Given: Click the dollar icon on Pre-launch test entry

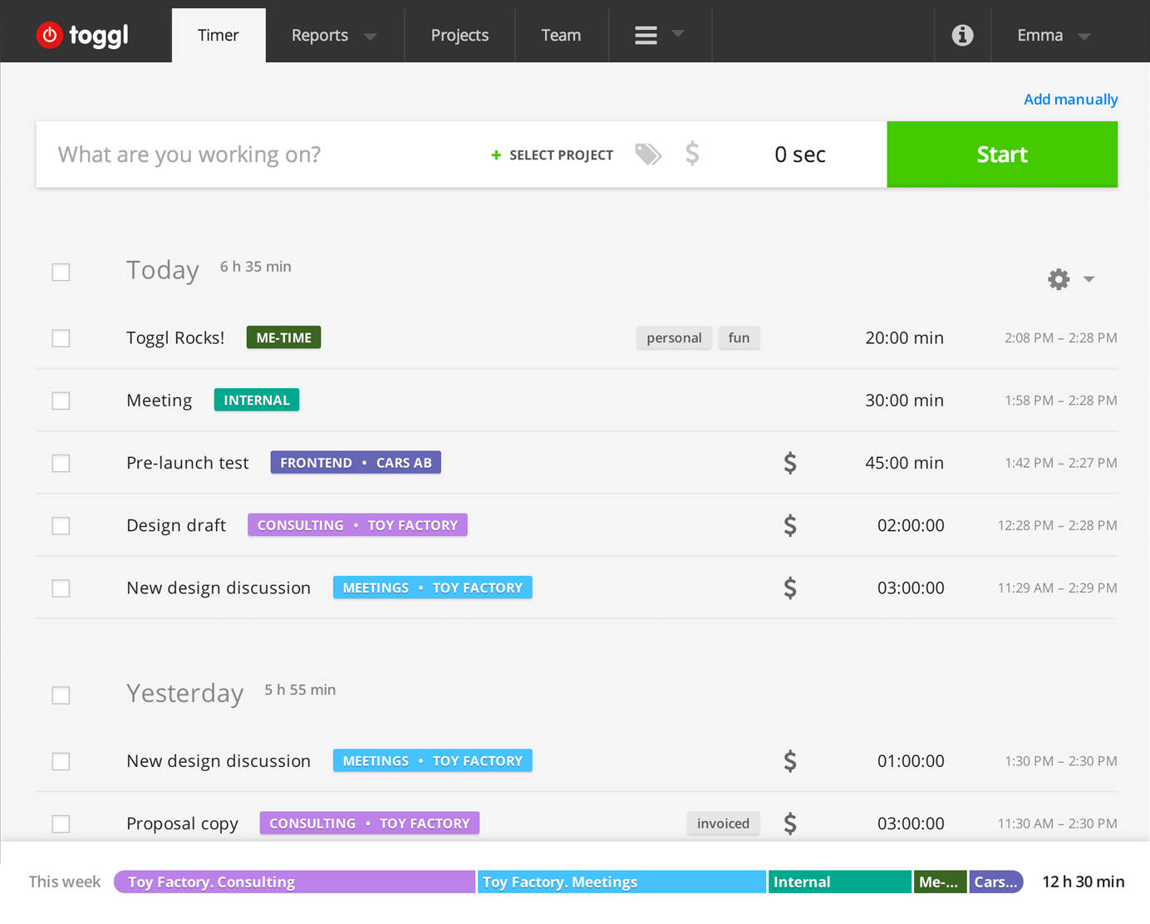Looking at the screenshot, I should 789,463.
